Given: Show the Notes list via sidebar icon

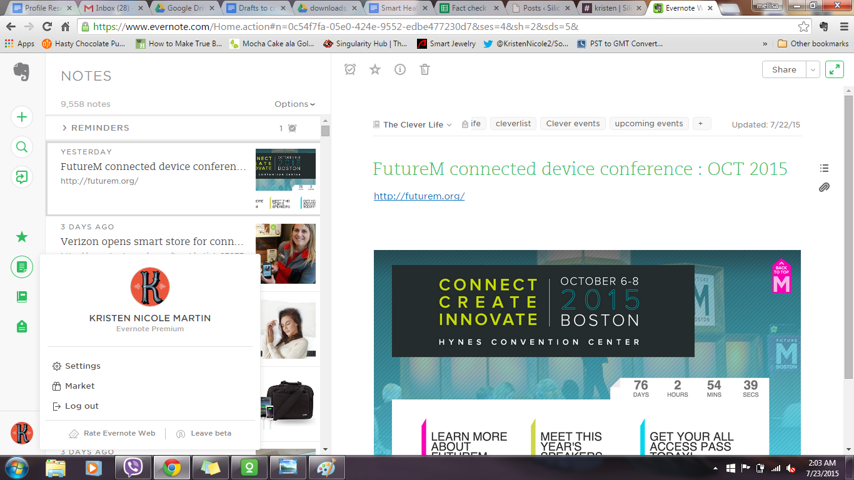Looking at the screenshot, I should point(22,267).
